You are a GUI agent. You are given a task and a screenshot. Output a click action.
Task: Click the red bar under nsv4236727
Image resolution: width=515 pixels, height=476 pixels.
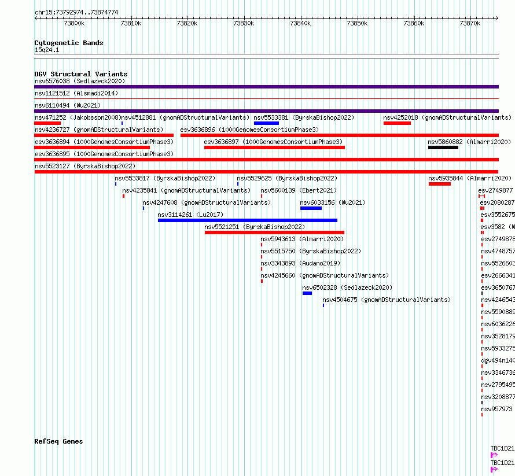coord(104,135)
